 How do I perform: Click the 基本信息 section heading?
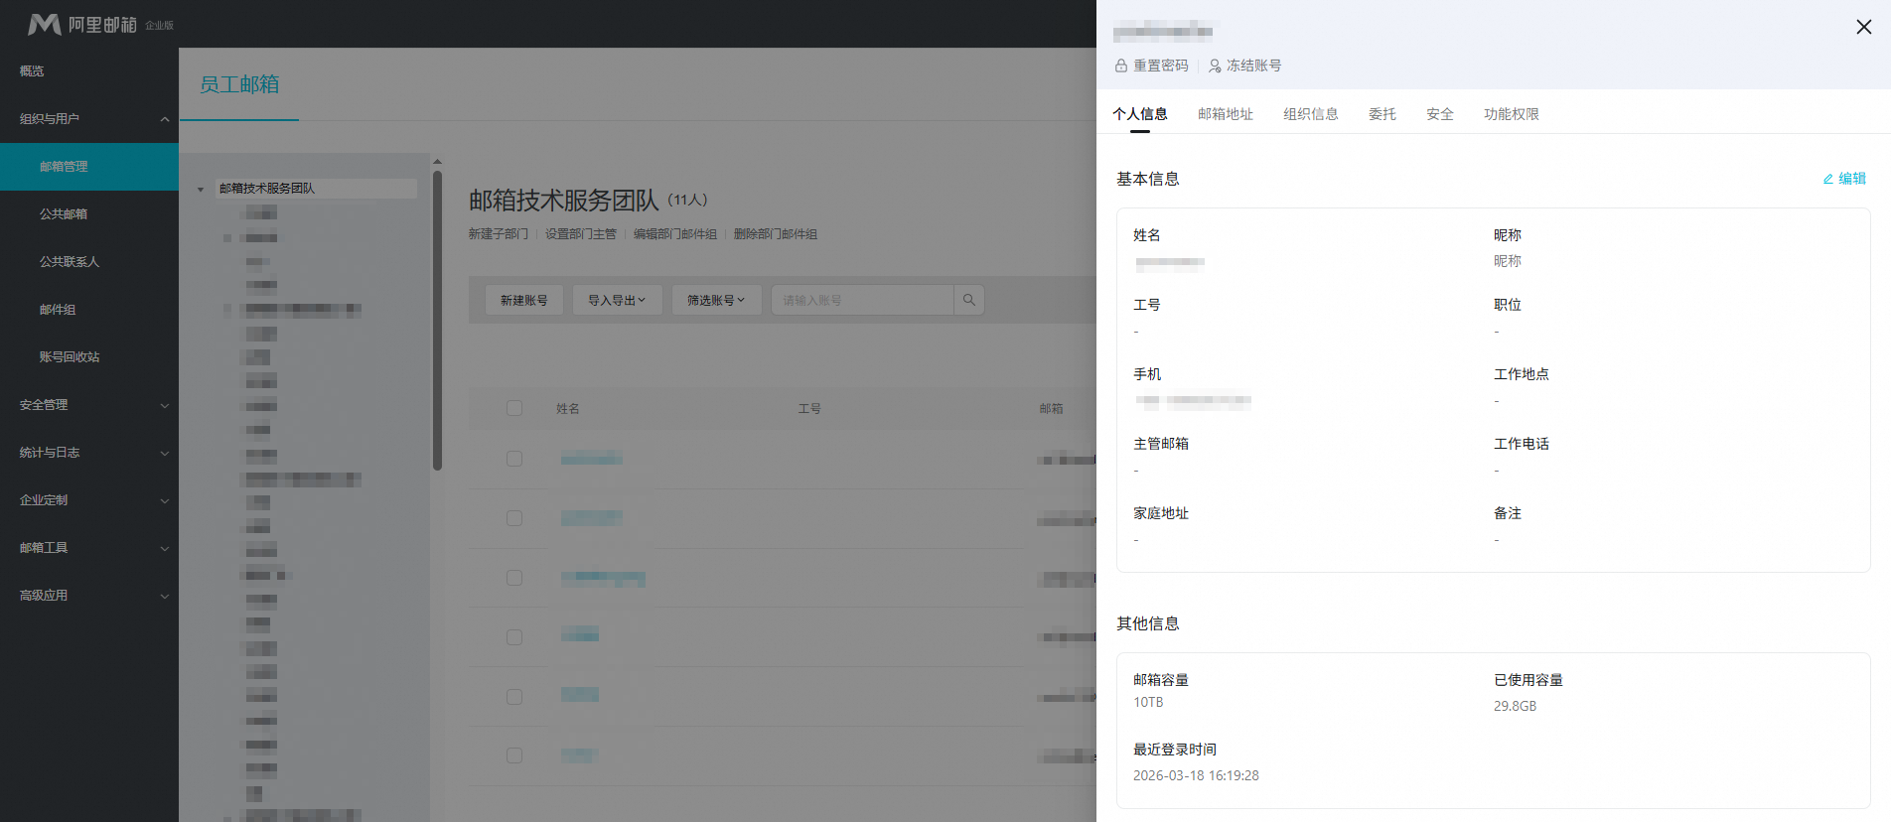click(1148, 179)
